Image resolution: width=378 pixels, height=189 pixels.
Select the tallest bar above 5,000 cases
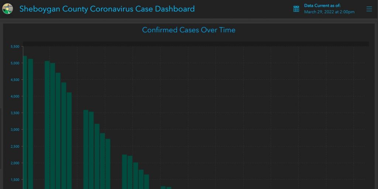tap(25, 123)
